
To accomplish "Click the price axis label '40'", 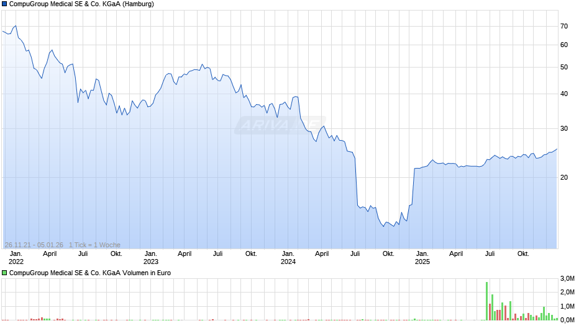I will coord(564,94).
